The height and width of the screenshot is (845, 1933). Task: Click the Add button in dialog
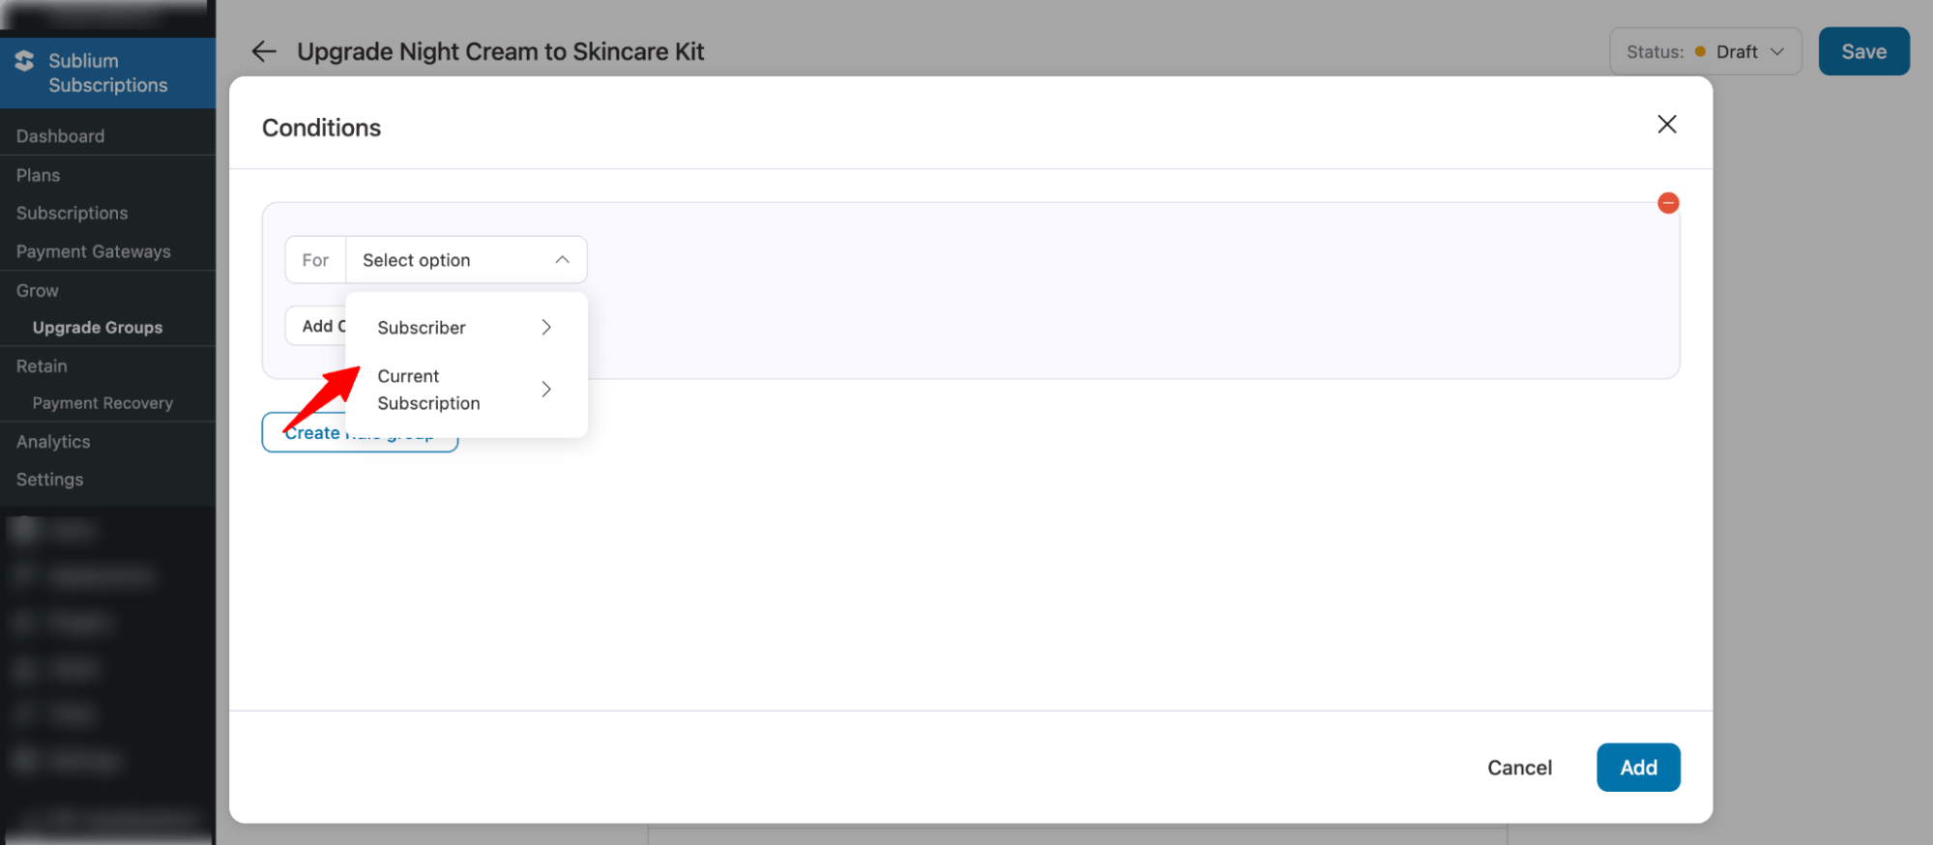[1637, 768]
